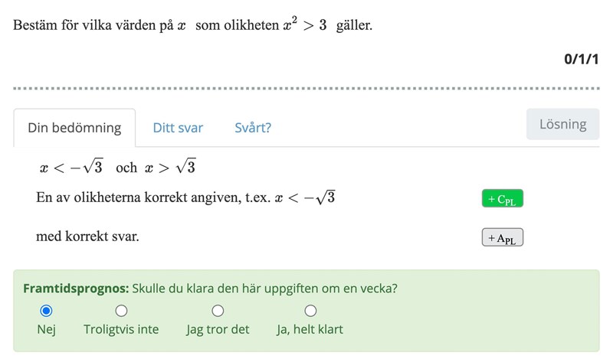
Task: Toggle the grey +A_PL point badge
Action: (x=502, y=238)
